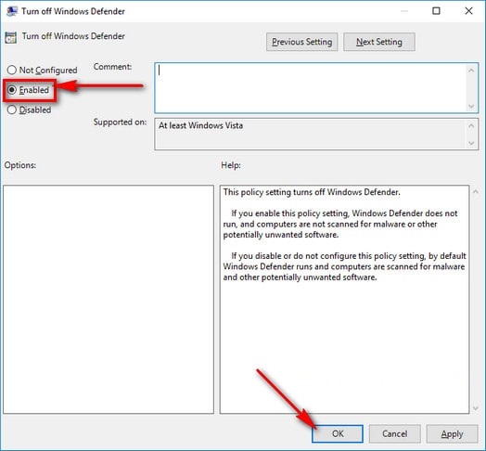The width and height of the screenshot is (486, 451).
Task: Click the 'At least Windows Vista' text
Action: pyautogui.click(x=201, y=125)
